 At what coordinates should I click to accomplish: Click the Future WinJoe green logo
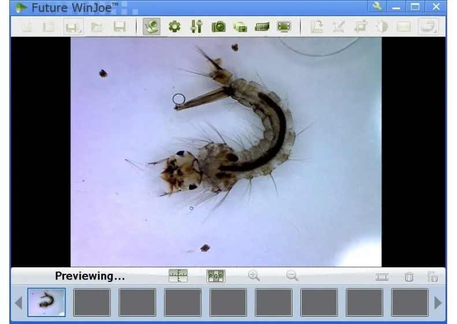(21, 8)
